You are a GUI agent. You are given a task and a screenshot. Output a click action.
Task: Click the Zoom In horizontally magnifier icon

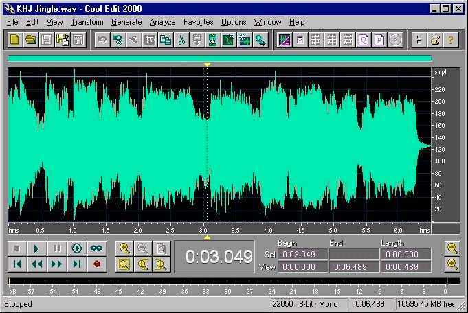[124, 248]
